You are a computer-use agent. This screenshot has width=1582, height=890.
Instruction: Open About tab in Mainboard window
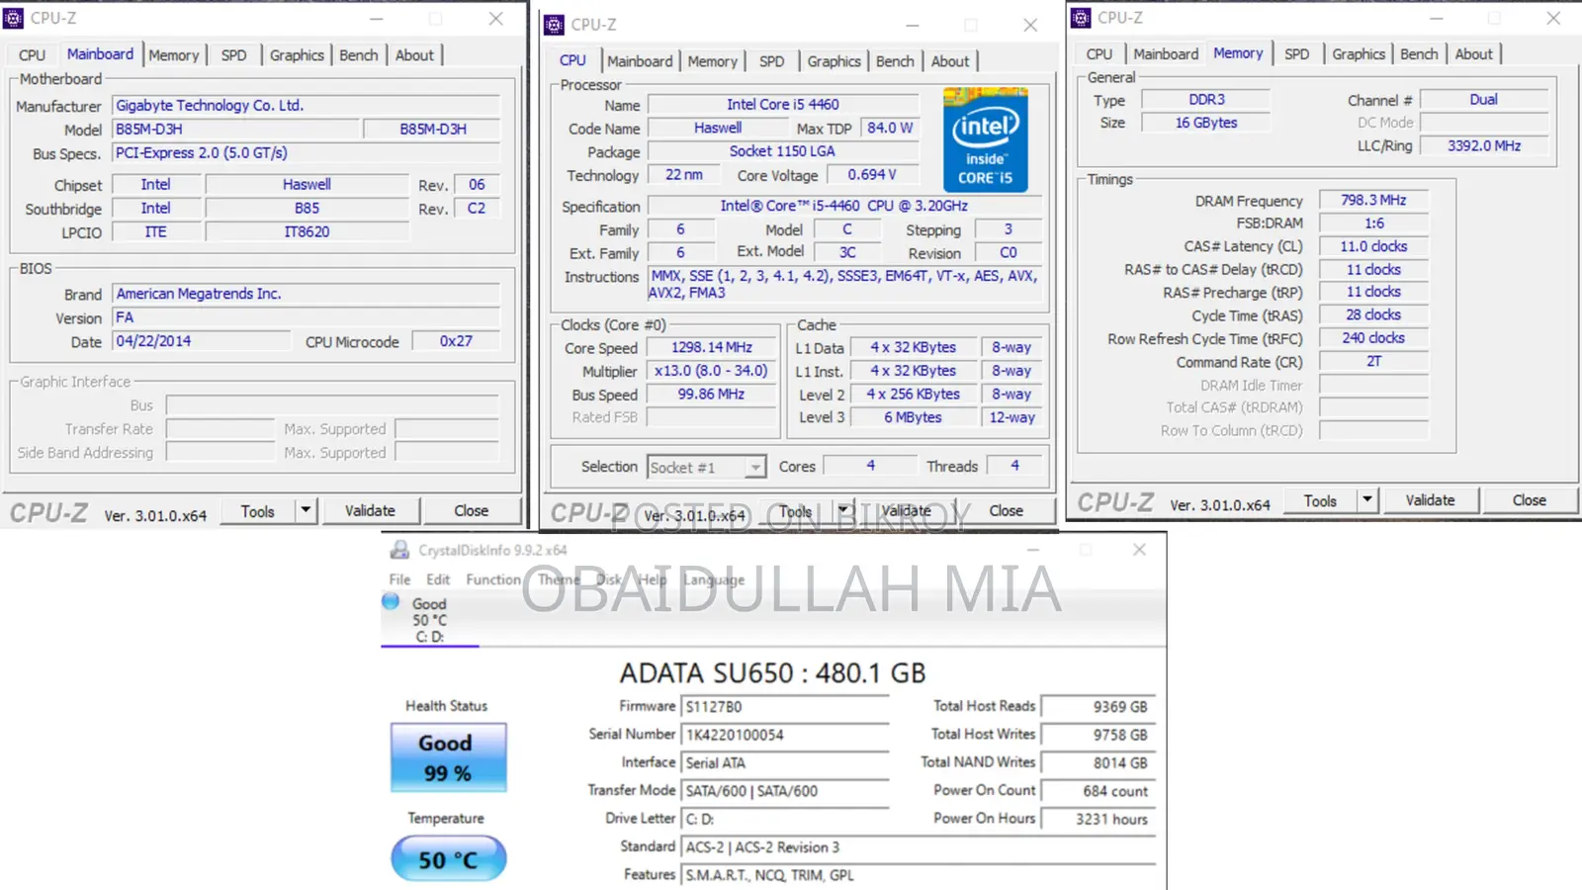414,55
